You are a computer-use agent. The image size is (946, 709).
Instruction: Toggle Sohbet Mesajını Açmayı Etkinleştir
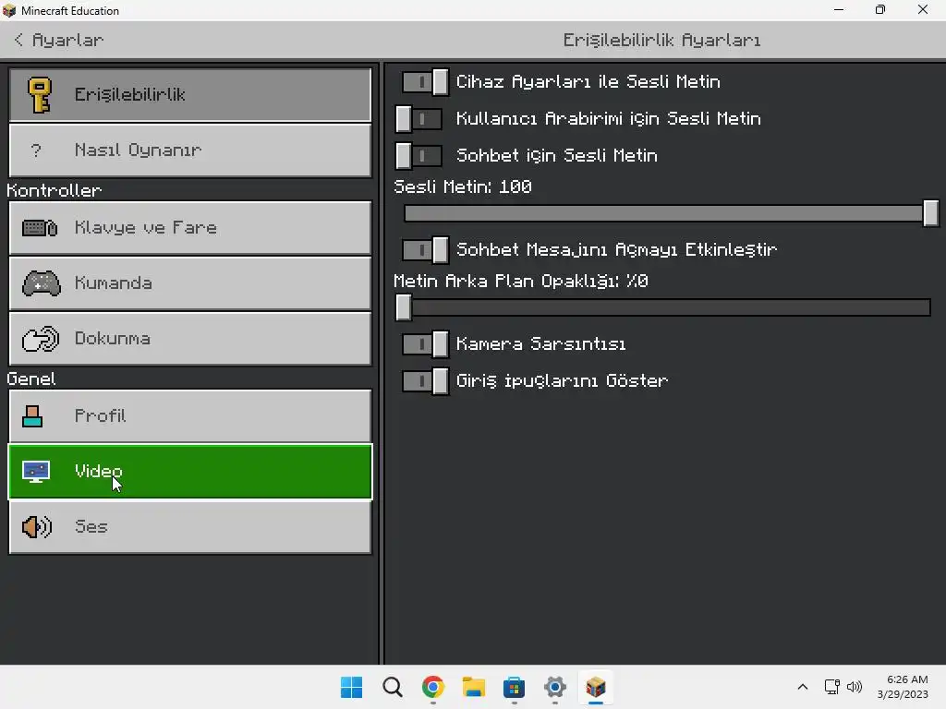(425, 249)
